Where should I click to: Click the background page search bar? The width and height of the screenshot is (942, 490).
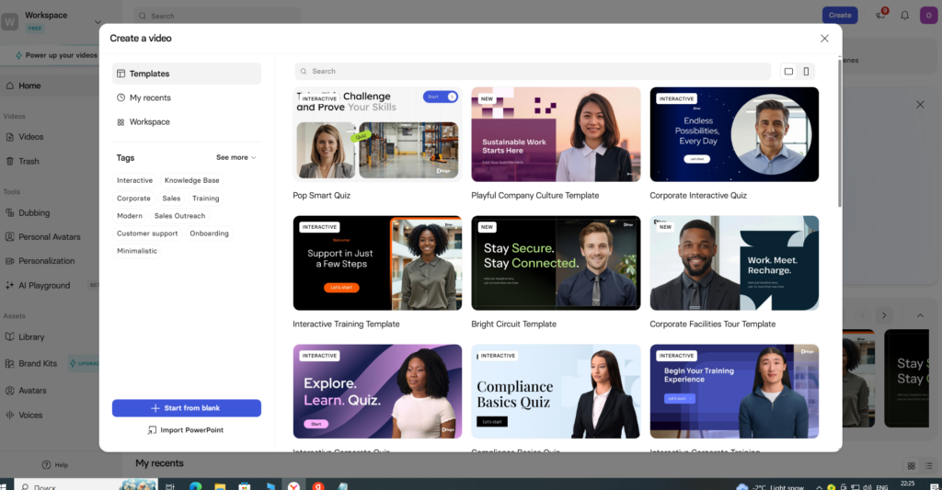tap(217, 16)
